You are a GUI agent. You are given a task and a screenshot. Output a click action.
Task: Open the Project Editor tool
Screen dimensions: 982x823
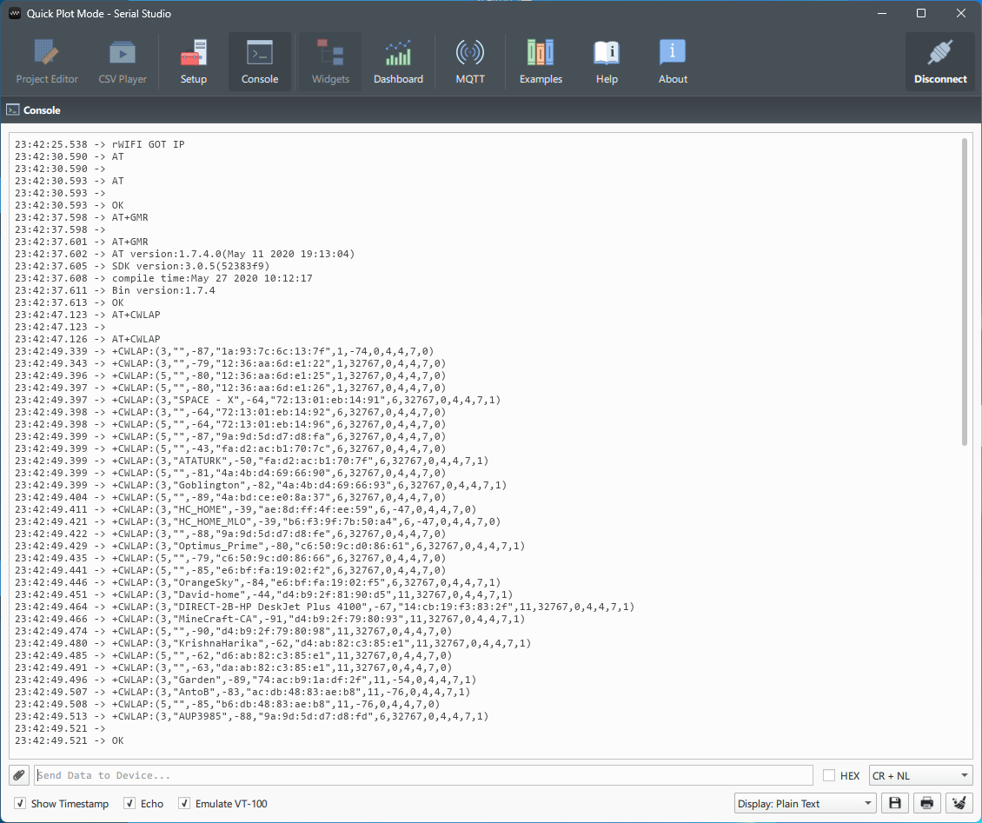[x=47, y=62]
